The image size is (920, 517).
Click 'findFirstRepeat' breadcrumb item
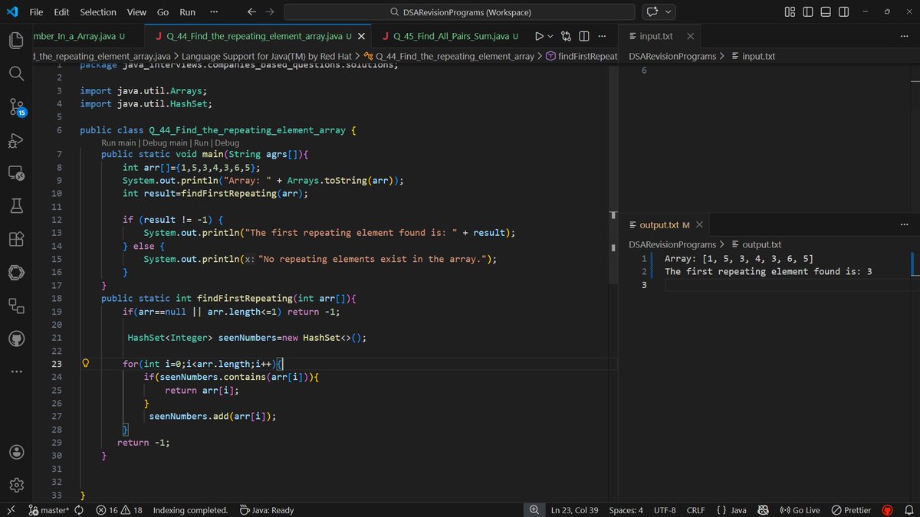click(x=582, y=56)
